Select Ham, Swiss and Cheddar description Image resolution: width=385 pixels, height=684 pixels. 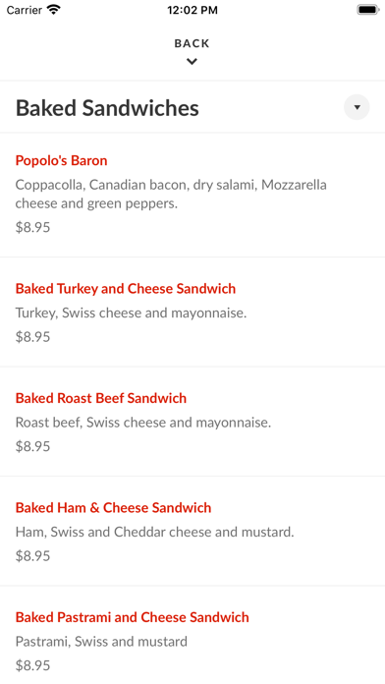click(x=155, y=532)
